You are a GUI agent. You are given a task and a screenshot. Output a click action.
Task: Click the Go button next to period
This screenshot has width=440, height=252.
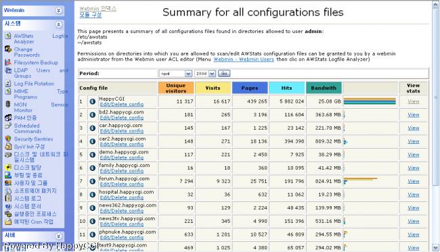pos(224,74)
